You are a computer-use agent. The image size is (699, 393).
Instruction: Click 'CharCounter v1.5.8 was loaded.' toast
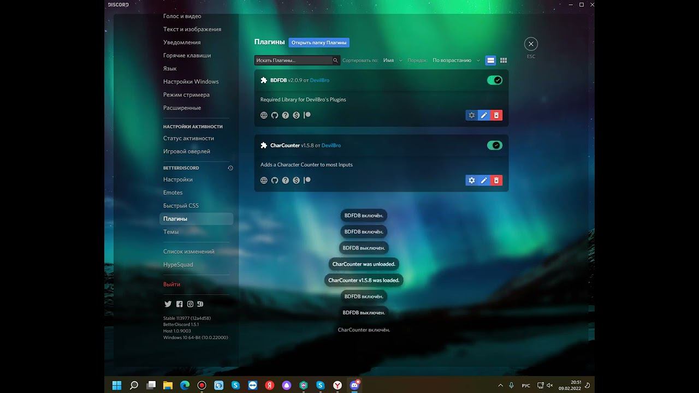pyautogui.click(x=364, y=281)
